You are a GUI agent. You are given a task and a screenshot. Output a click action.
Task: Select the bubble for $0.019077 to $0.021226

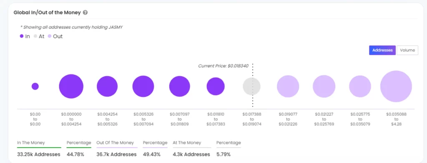[x=288, y=86]
